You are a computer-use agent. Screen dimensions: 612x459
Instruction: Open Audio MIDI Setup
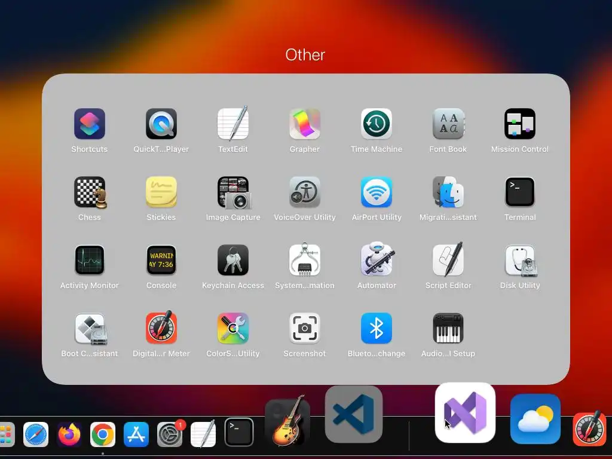tap(448, 328)
